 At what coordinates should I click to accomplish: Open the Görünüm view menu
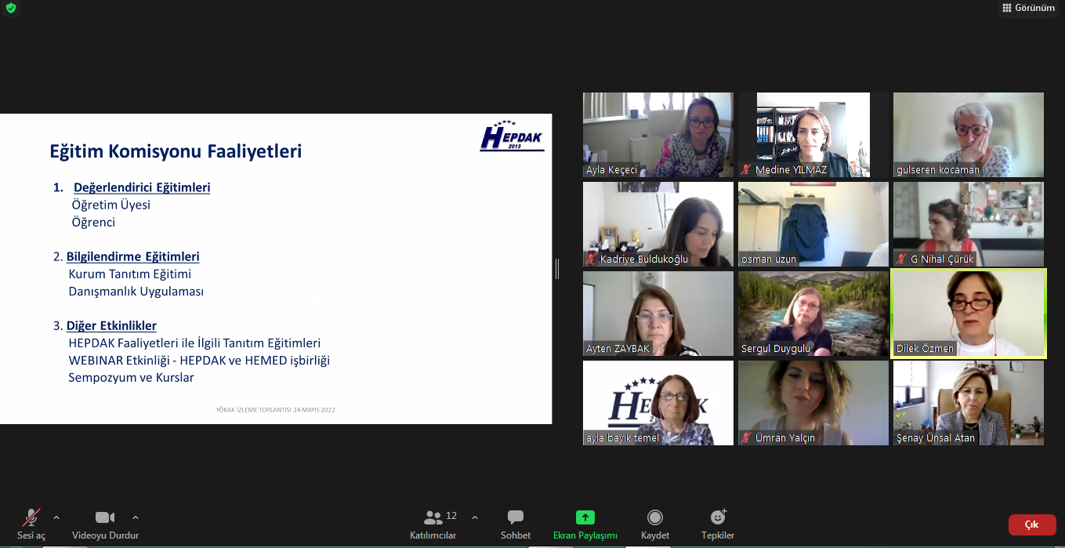pos(1028,8)
